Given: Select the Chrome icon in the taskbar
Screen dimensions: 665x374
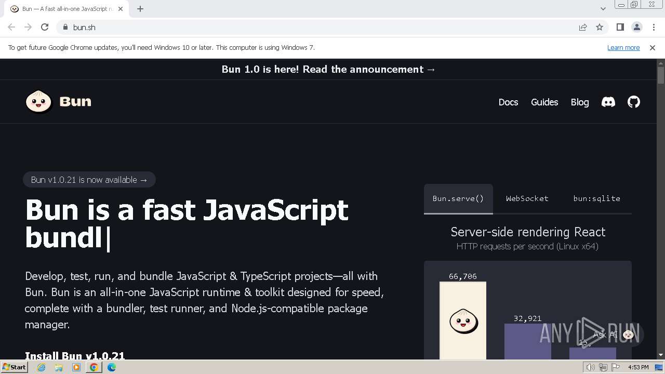Looking at the screenshot, I should pyautogui.click(x=94, y=367).
